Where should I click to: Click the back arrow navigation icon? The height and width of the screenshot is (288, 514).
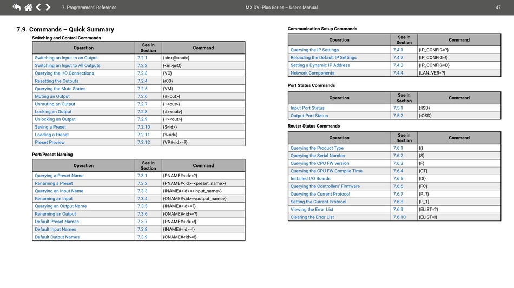tap(16, 7)
